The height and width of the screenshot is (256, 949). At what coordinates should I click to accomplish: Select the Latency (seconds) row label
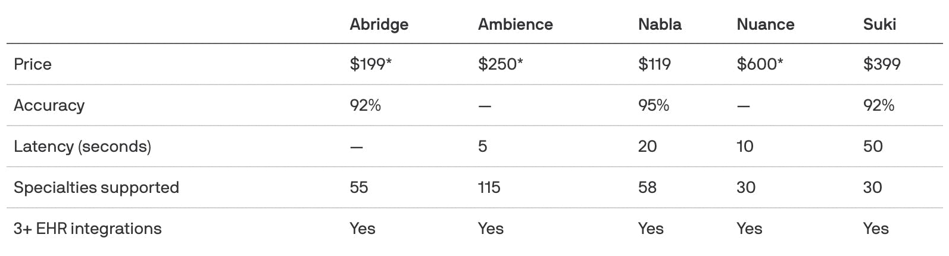tap(82, 146)
